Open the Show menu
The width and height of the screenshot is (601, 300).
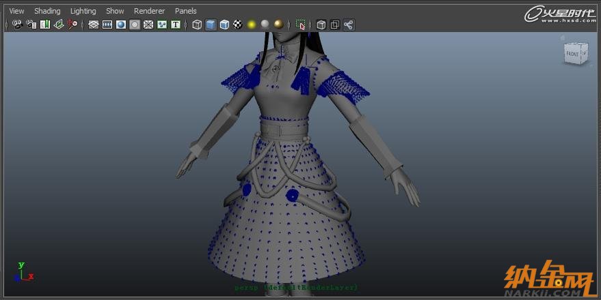(115, 11)
